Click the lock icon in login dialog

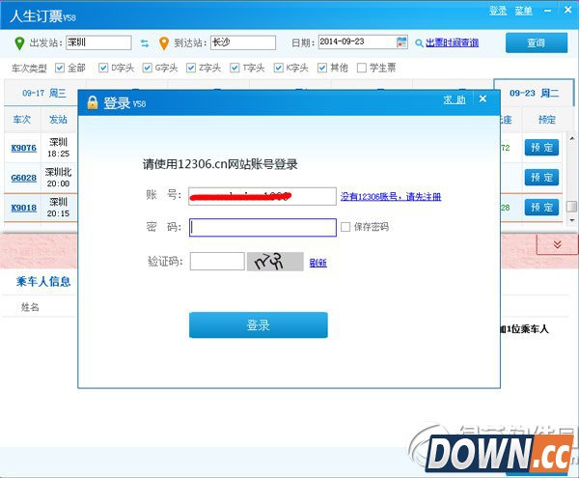click(93, 102)
